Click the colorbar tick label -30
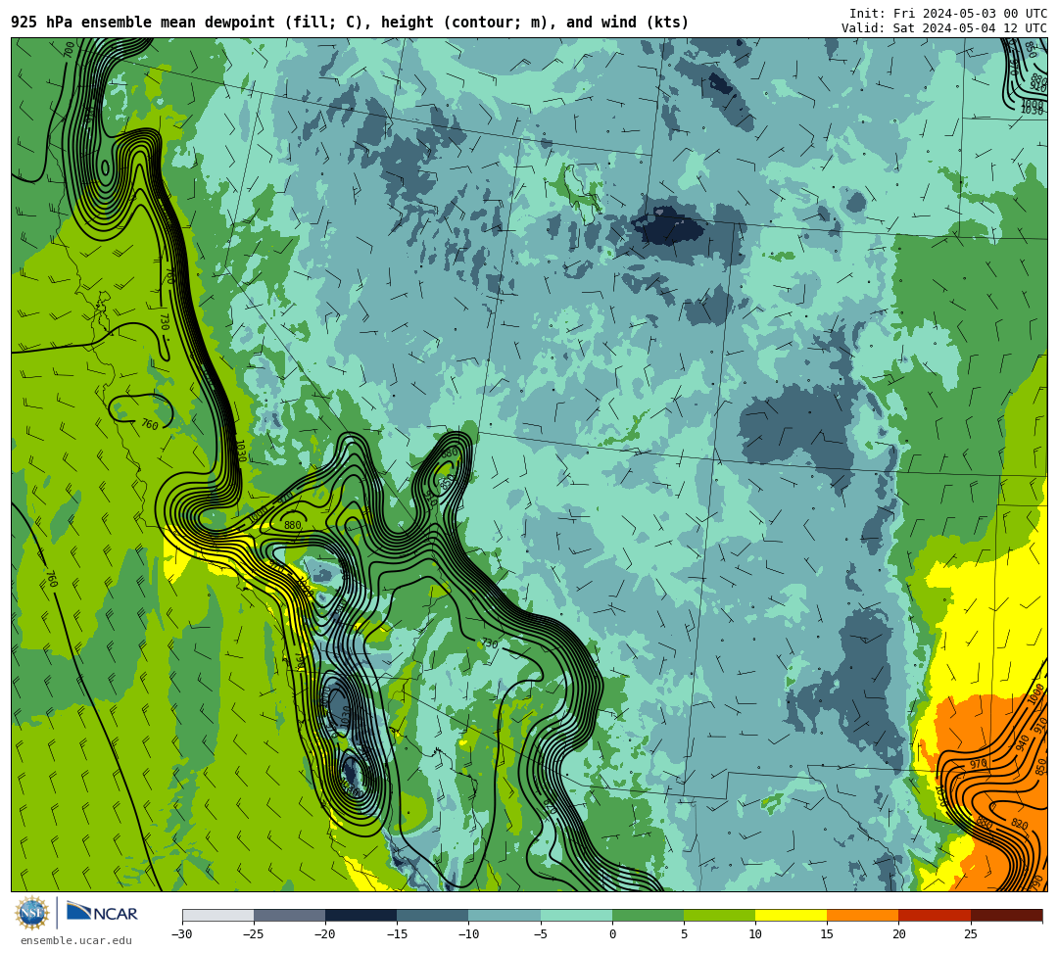This screenshot has width=1058, height=953. click(x=181, y=934)
